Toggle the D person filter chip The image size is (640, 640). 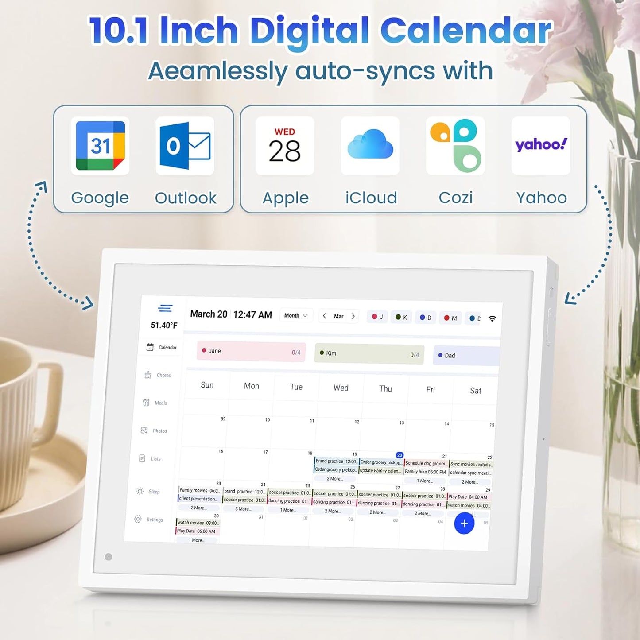(x=426, y=318)
